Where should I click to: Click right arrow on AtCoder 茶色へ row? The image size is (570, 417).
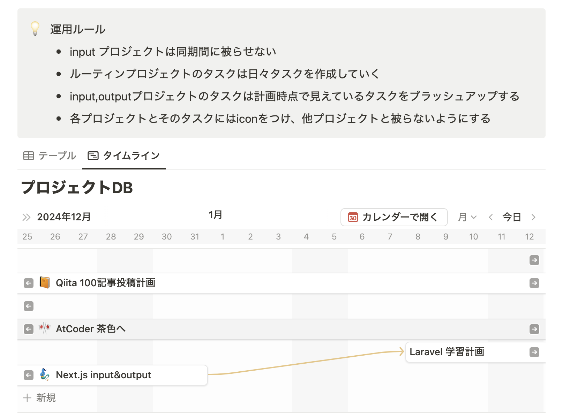534,329
